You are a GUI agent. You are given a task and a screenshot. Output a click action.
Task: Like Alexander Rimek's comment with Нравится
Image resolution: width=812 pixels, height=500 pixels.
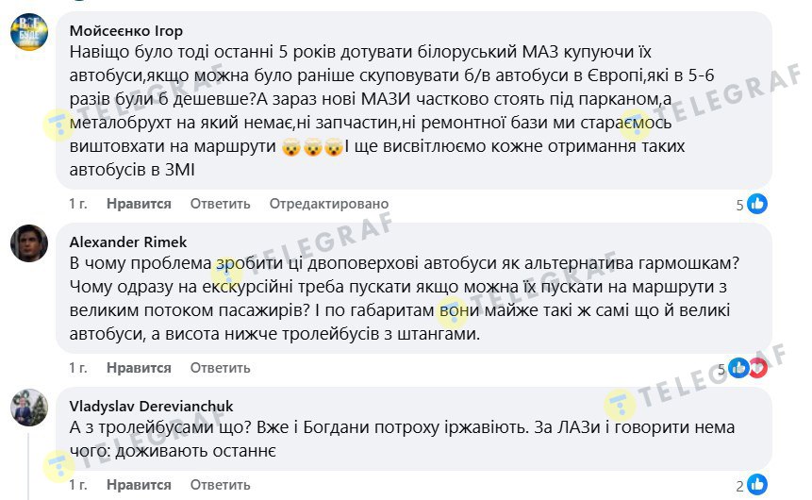[x=139, y=368]
